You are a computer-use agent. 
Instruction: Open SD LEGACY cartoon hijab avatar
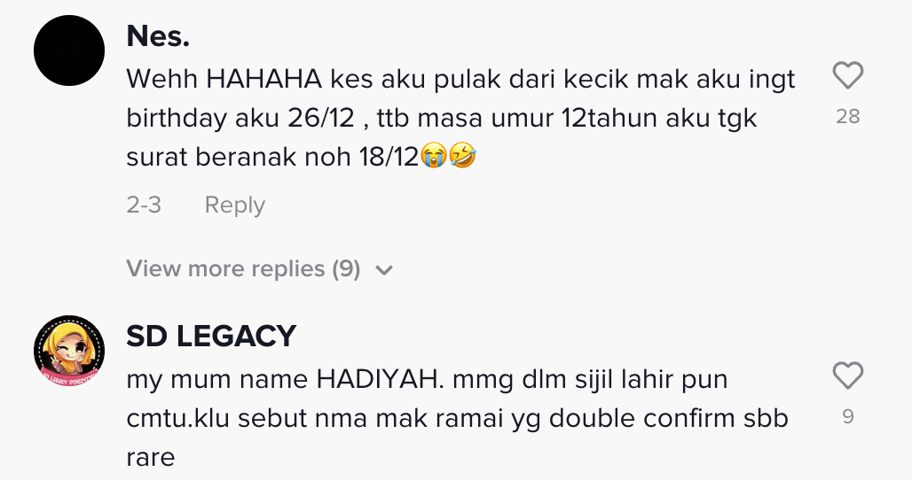pos(69,352)
